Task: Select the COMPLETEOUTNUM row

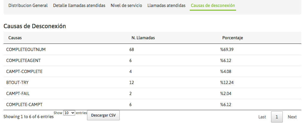Action: tap(26, 49)
